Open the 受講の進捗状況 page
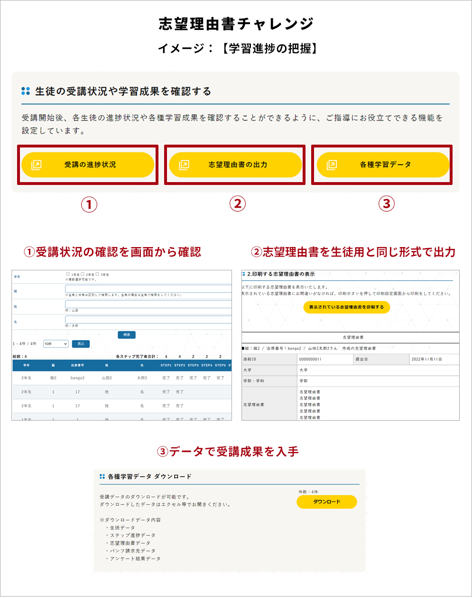The height and width of the screenshot is (598, 472). [x=90, y=165]
